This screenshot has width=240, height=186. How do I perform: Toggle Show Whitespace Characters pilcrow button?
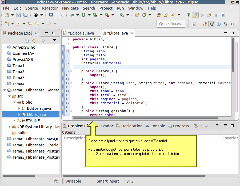[223, 15]
